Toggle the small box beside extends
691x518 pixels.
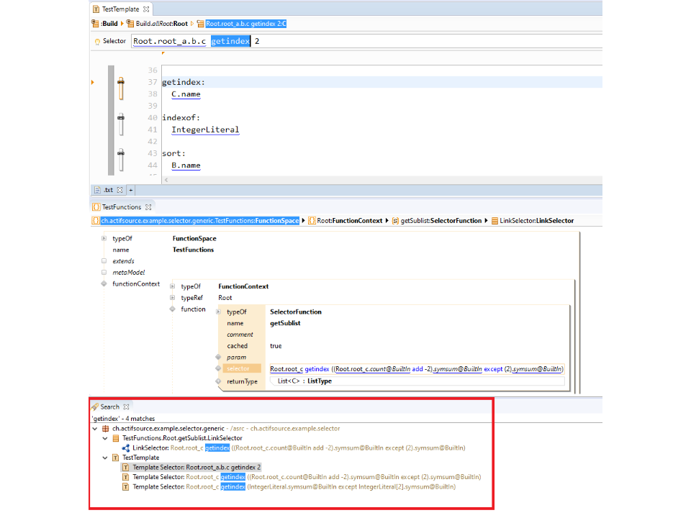pyautogui.click(x=104, y=261)
